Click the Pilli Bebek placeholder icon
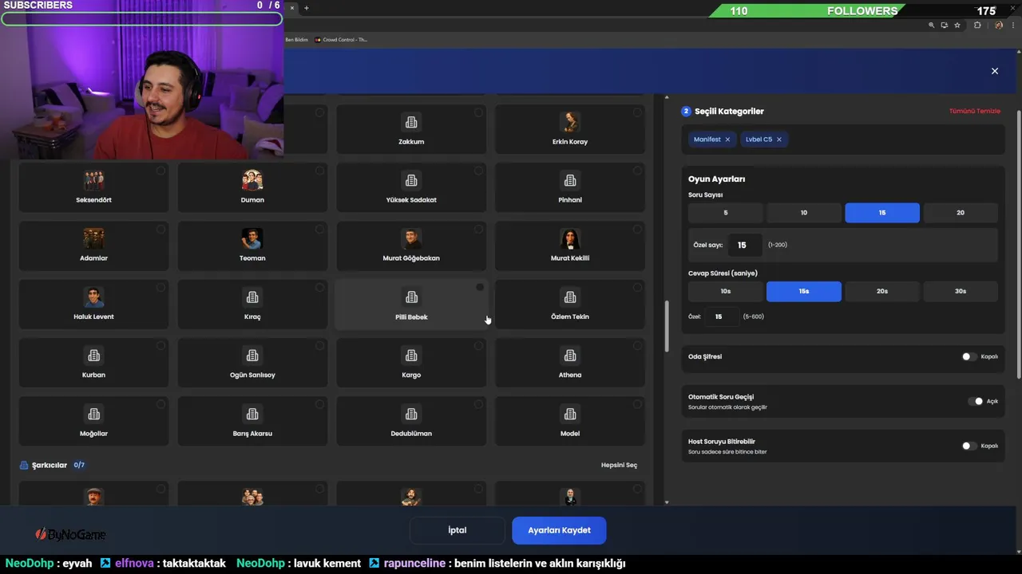 point(411,297)
